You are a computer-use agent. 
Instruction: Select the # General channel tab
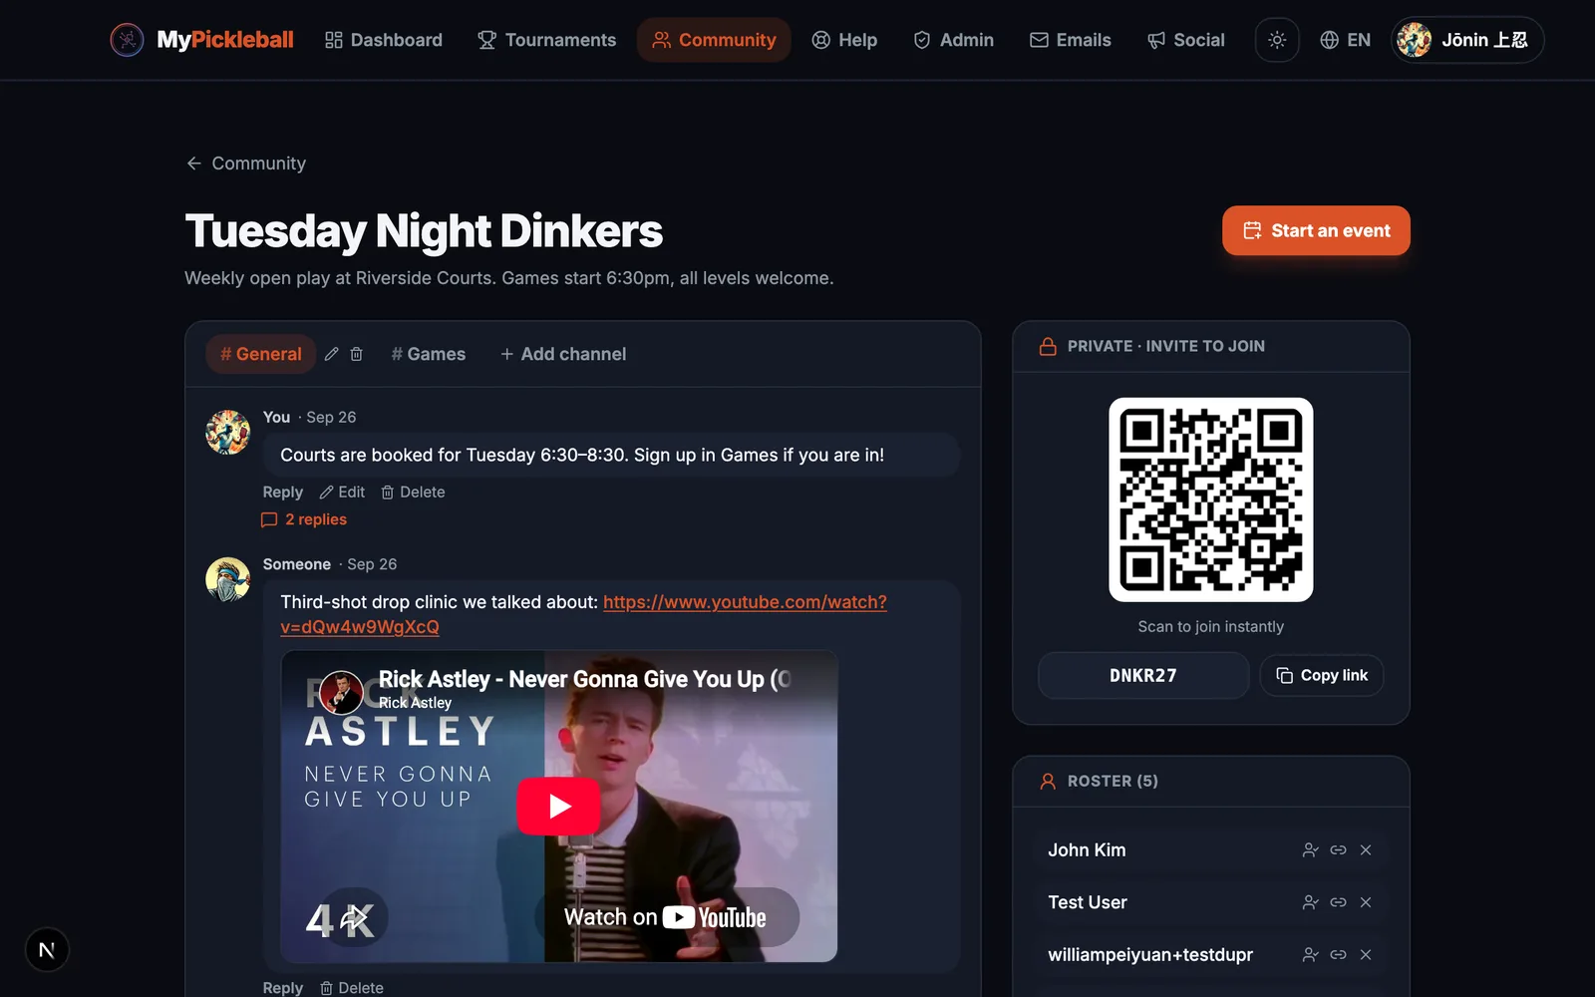[x=261, y=354]
